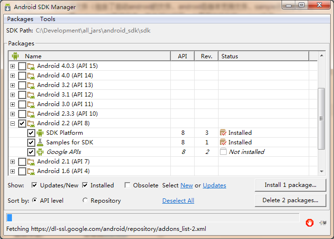Click the Rev. column header

click(207, 56)
